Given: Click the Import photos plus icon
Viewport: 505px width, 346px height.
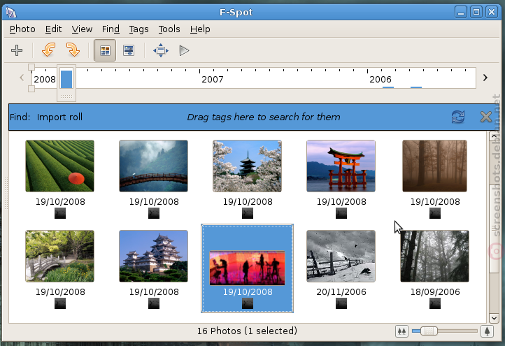Looking at the screenshot, I should point(17,50).
